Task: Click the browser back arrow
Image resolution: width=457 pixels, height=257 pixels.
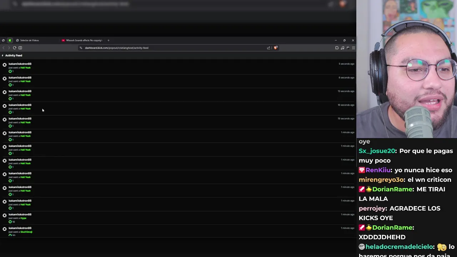Action: (x=4, y=48)
